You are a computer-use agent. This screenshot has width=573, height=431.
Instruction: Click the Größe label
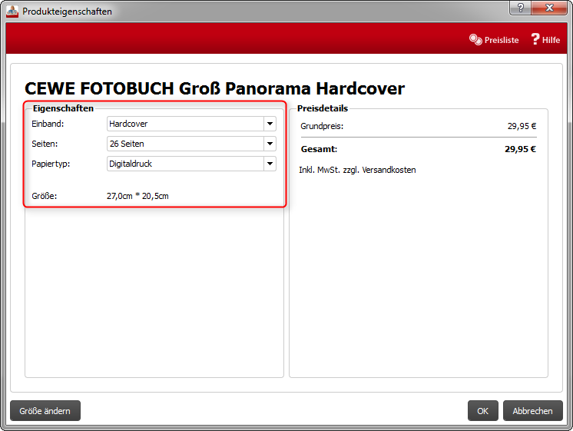tap(45, 196)
